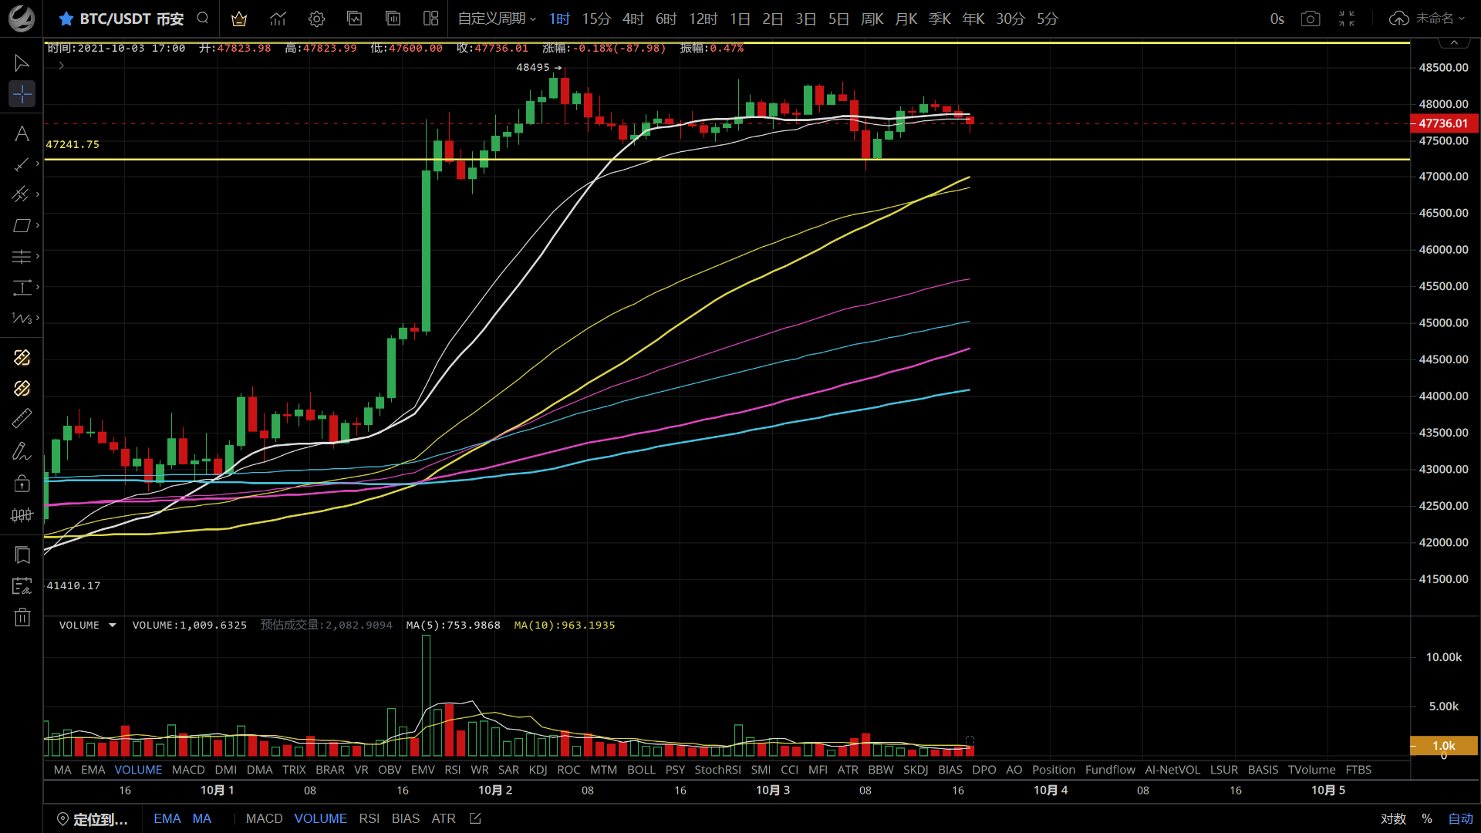Screen dimensions: 1481x833
Task: Expand the parallelogram shape tool submenu
Action: click(37, 225)
